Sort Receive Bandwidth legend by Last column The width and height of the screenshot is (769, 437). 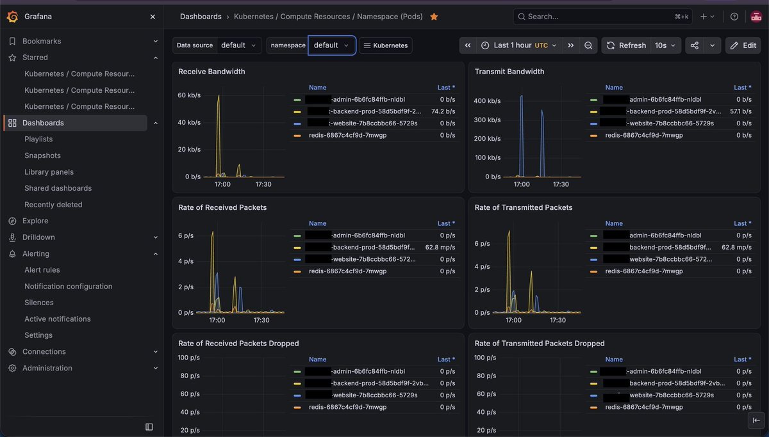tap(446, 88)
